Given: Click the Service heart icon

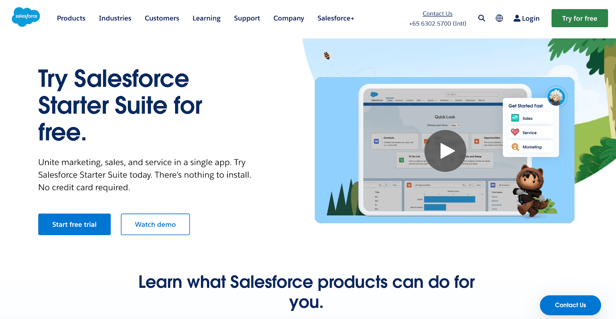Looking at the screenshot, I should [515, 132].
